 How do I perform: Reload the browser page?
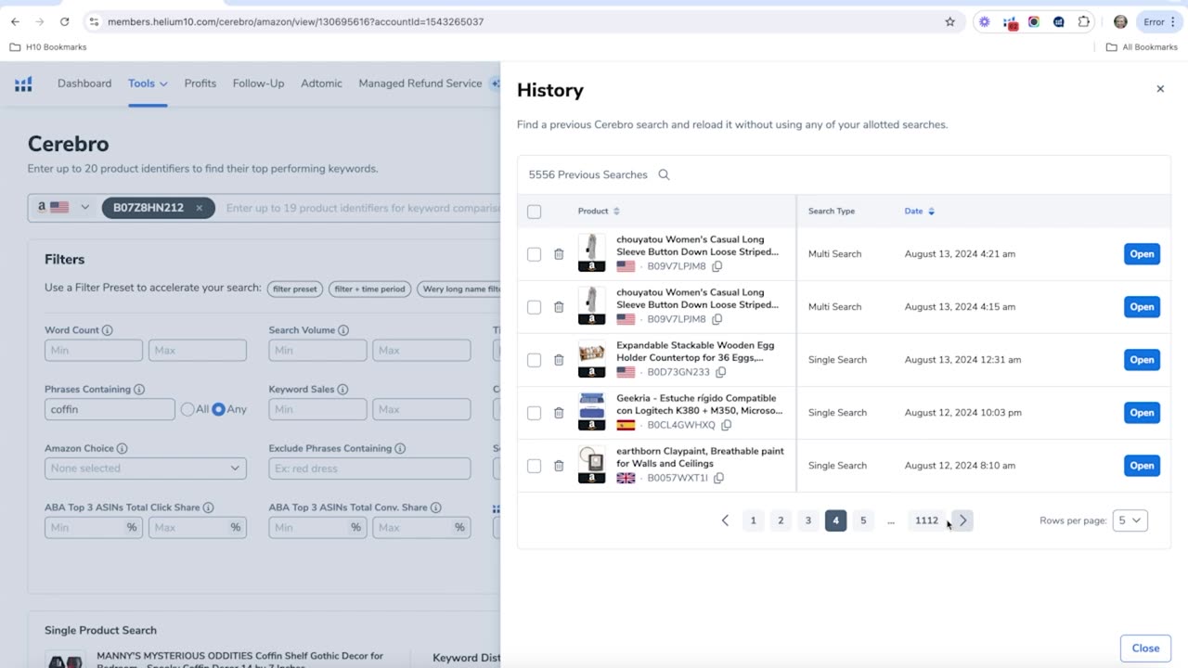click(64, 21)
